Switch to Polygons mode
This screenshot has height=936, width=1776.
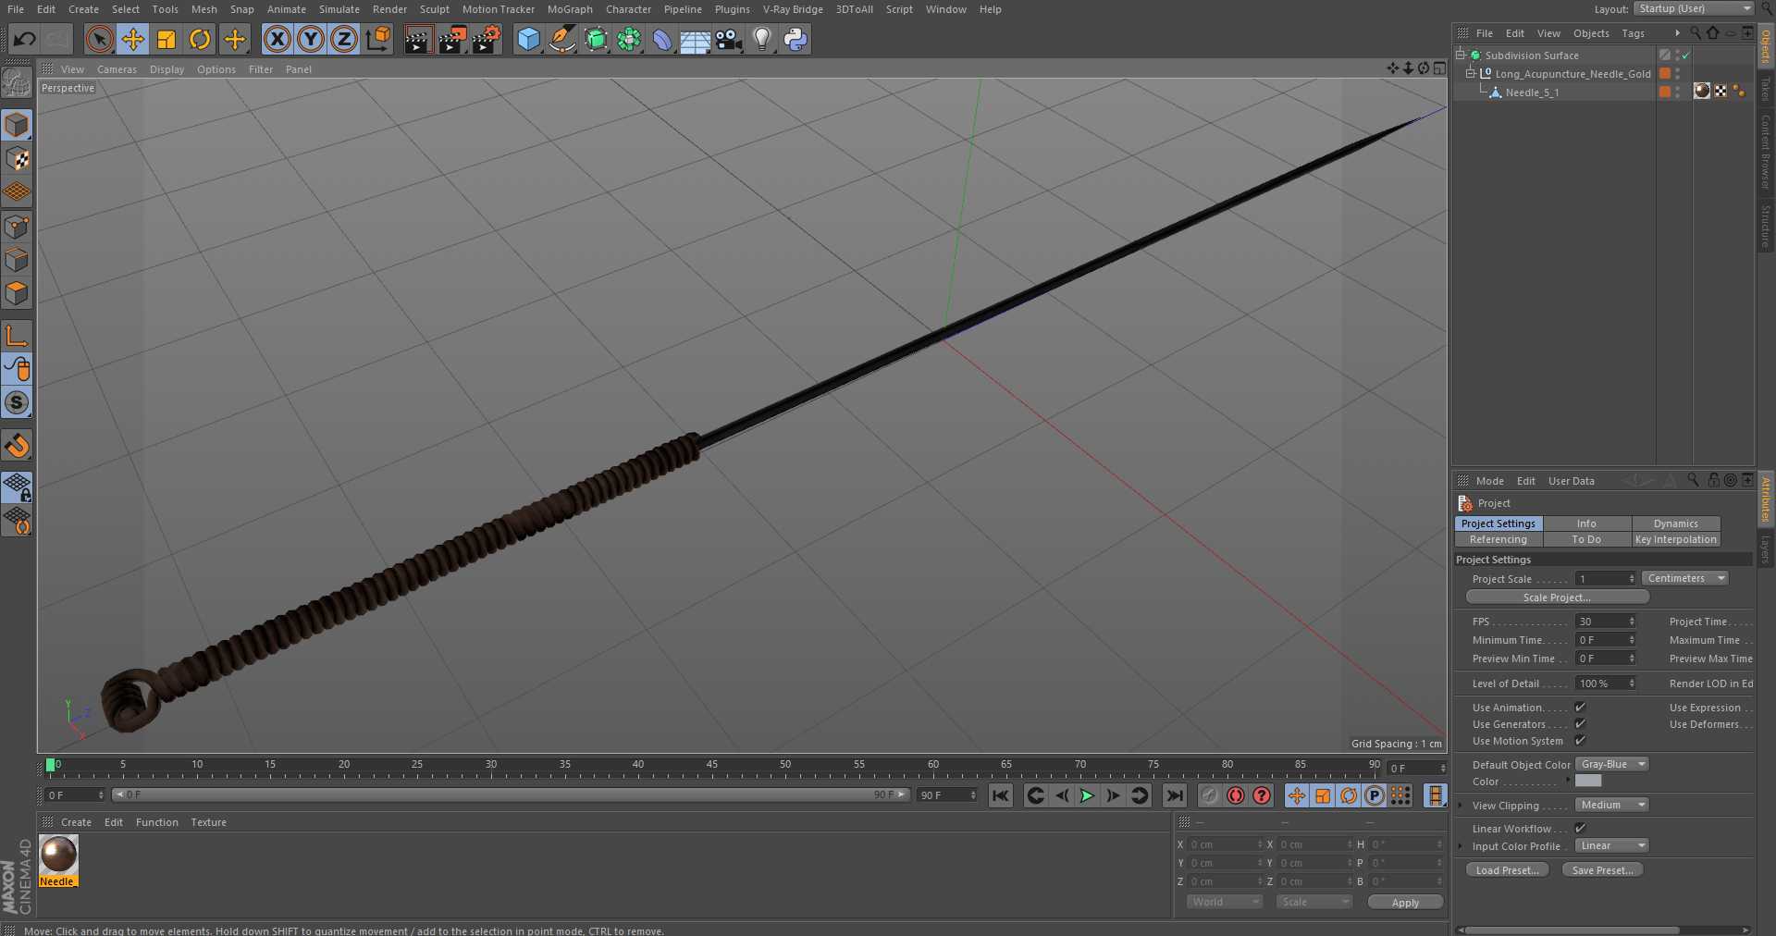[x=17, y=293]
